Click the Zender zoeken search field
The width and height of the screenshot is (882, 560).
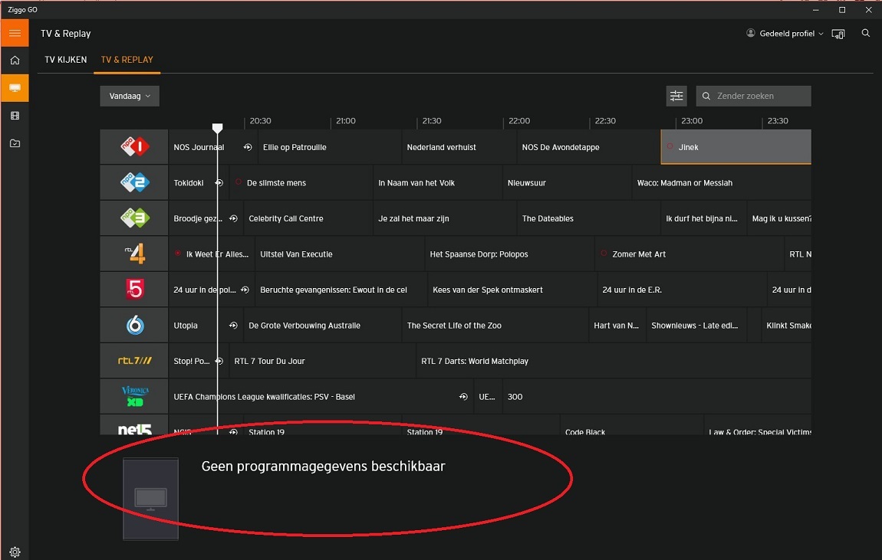[753, 96]
